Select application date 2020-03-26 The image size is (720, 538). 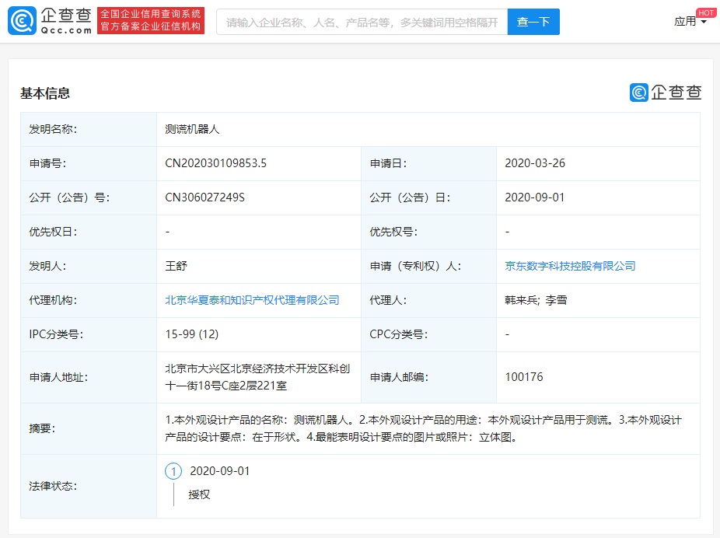535,163
